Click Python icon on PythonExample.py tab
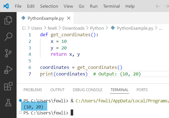The width and height of the screenshot is (169, 118). coord(23,18)
